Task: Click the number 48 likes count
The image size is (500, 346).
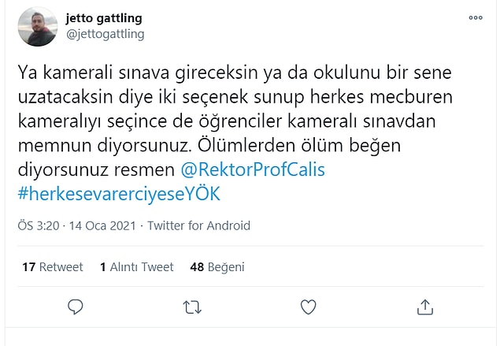Action: pyautogui.click(x=197, y=267)
